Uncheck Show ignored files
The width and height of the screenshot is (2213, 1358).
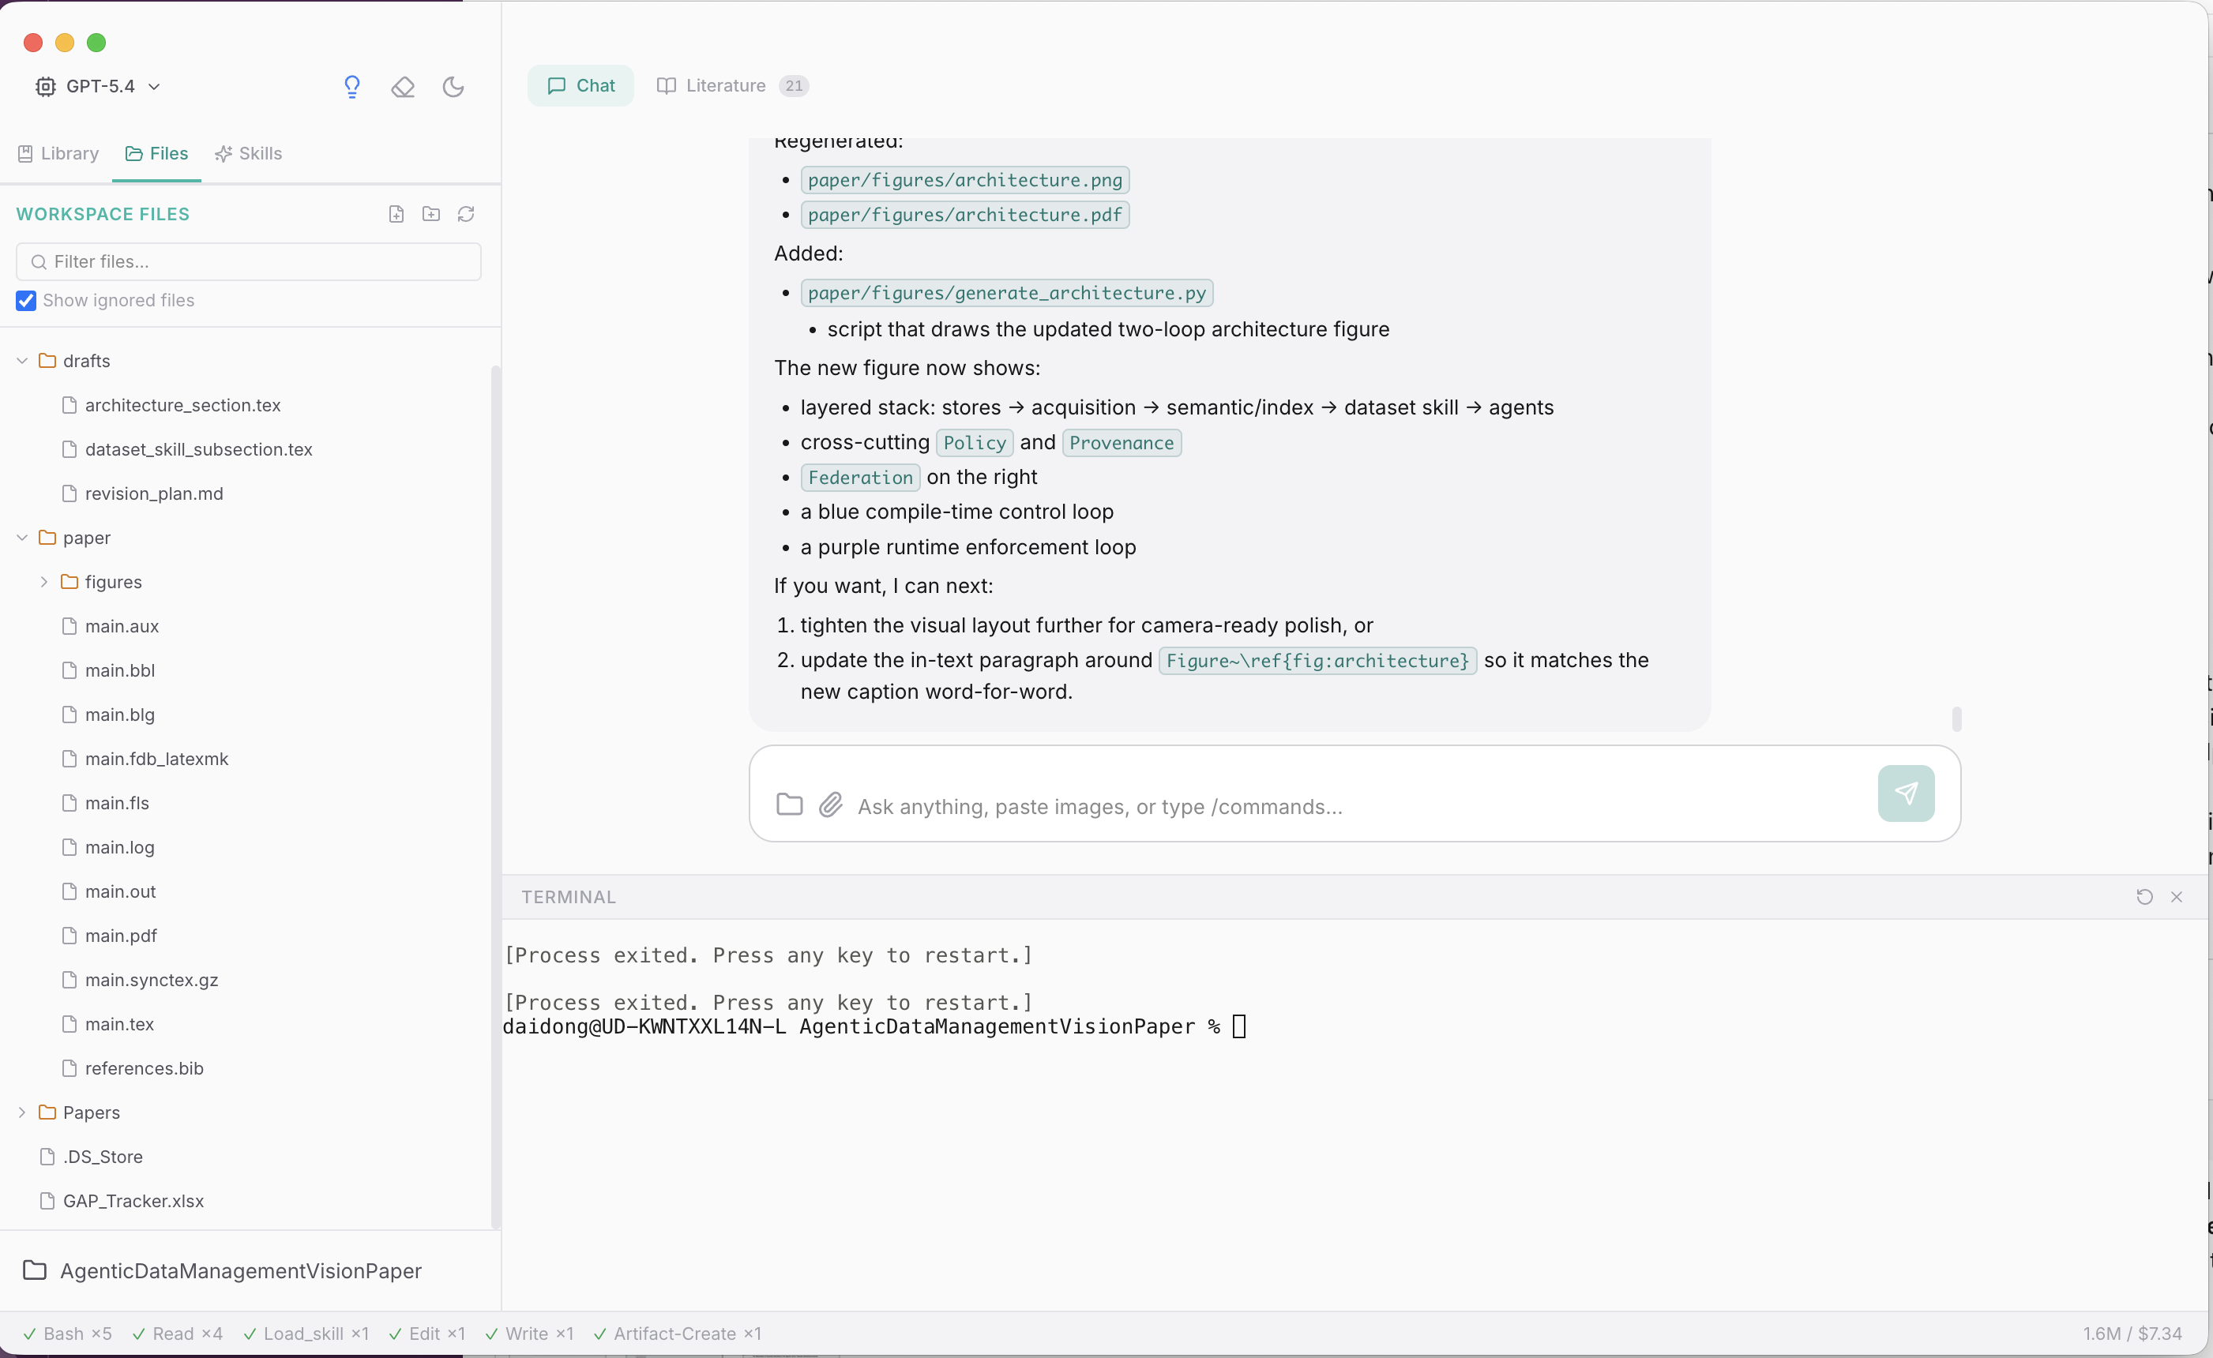click(x=26, y=300)
